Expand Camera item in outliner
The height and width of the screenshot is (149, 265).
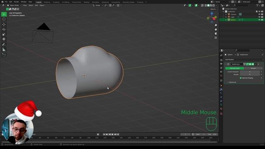coord(226,14)
